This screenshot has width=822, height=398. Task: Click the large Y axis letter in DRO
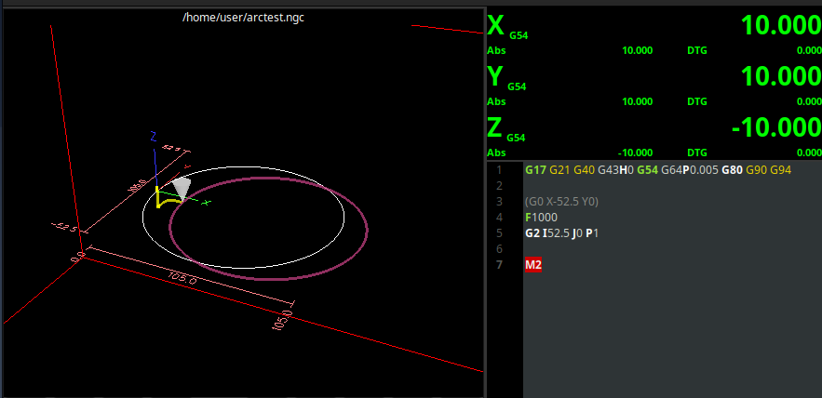point(495,76)
